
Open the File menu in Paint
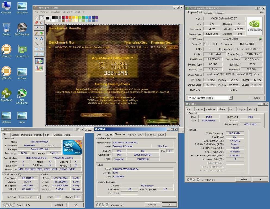[36, 12]
